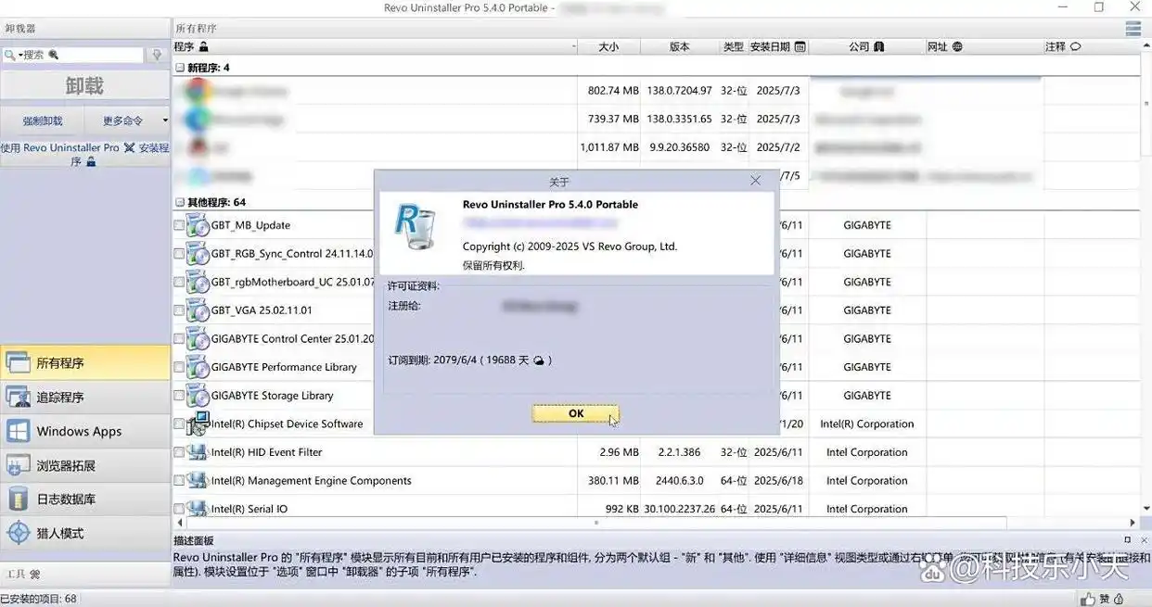Click the GBT_rgbMotherboard_UC program icon
This screenshot has width=1152, height=607.
198,282
